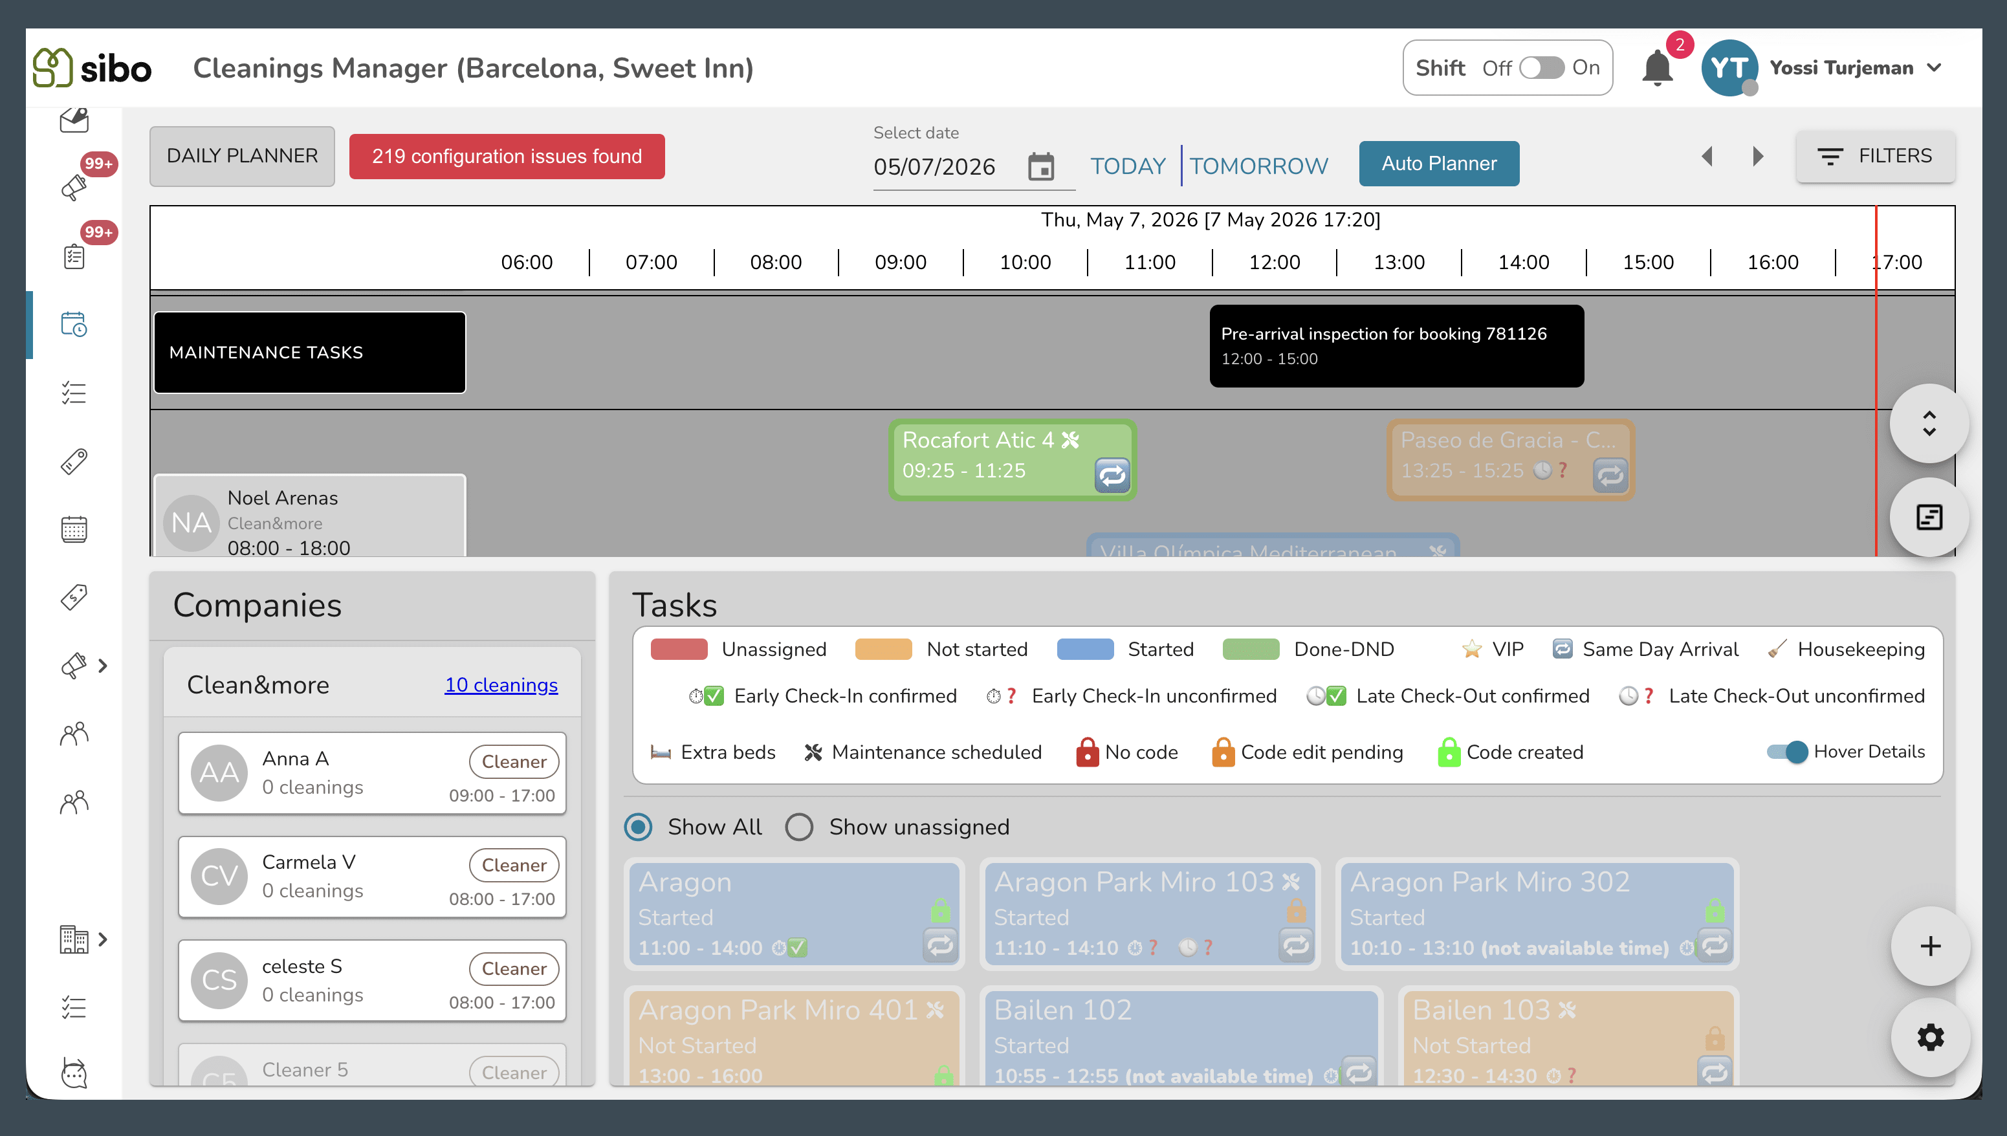Open the sidebar eraser icon at top
Screen dimensions: 2007x1136
point(74,120)
